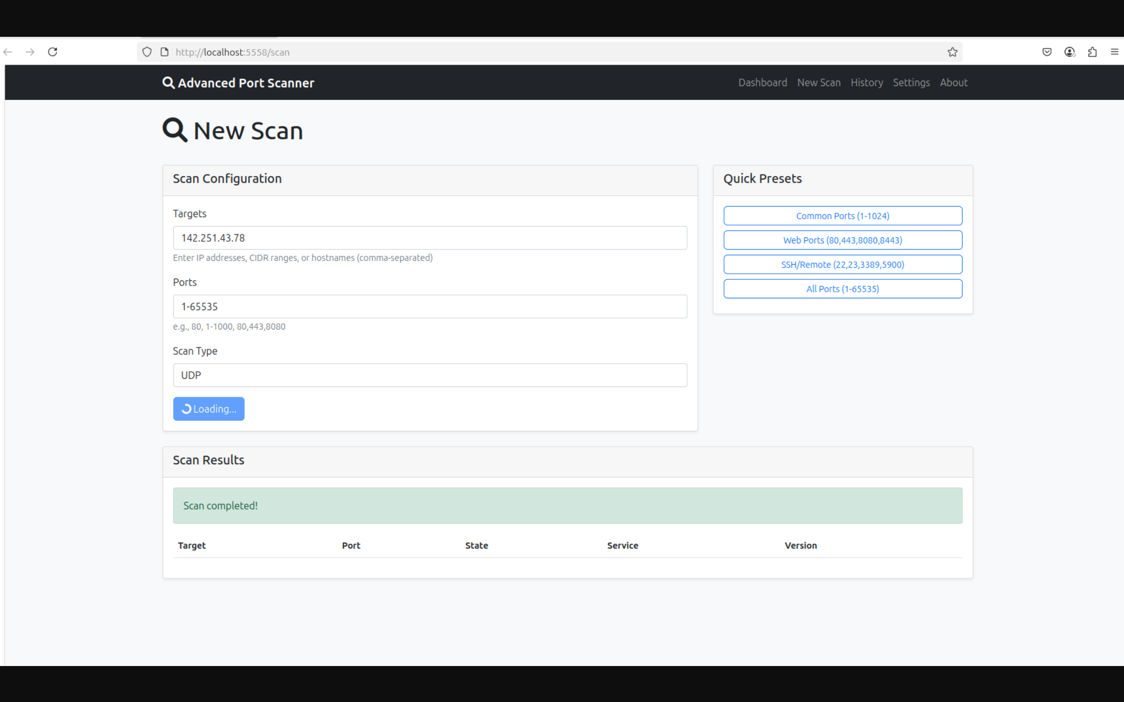Click the Quick Presets card title
1124x702 pixels.
(763, 179)
